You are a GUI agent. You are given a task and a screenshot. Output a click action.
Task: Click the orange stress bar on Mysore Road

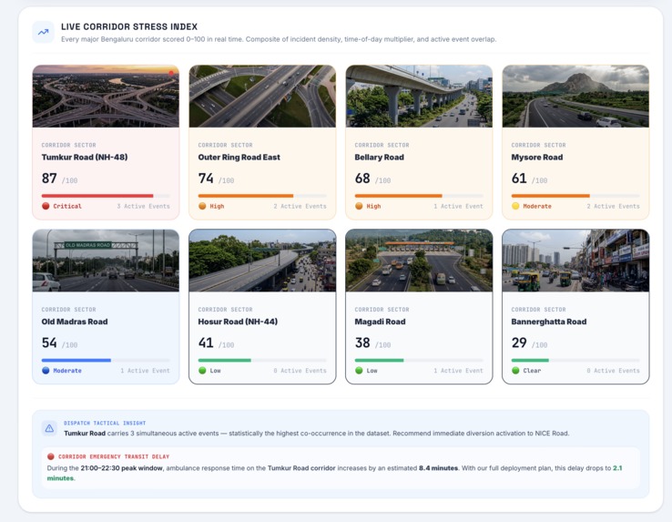pyautogui.click(x=550, y=196)
